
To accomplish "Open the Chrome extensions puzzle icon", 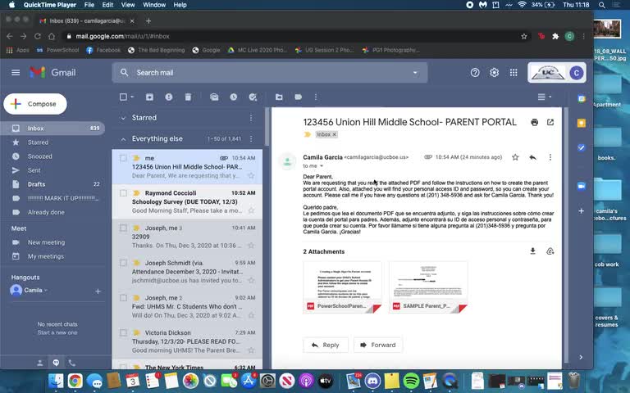I will (555, 36).
